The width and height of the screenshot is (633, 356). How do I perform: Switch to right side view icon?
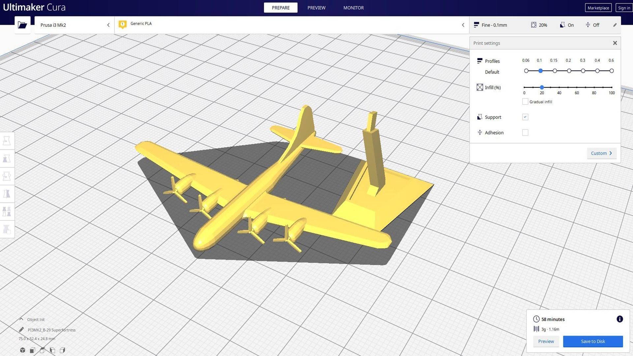pos(62,350)
